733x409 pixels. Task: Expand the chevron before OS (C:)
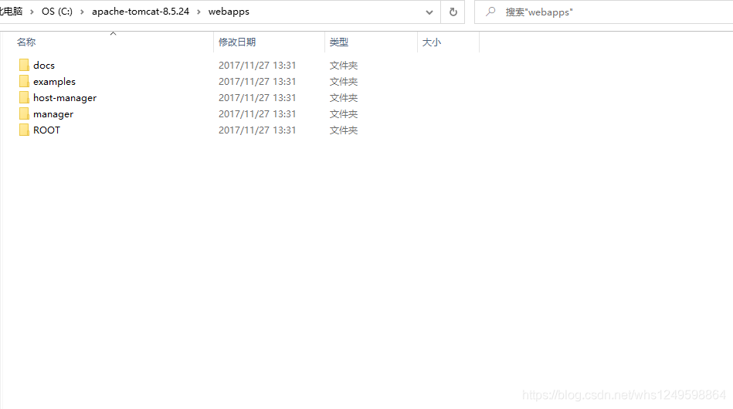[32, 12]
